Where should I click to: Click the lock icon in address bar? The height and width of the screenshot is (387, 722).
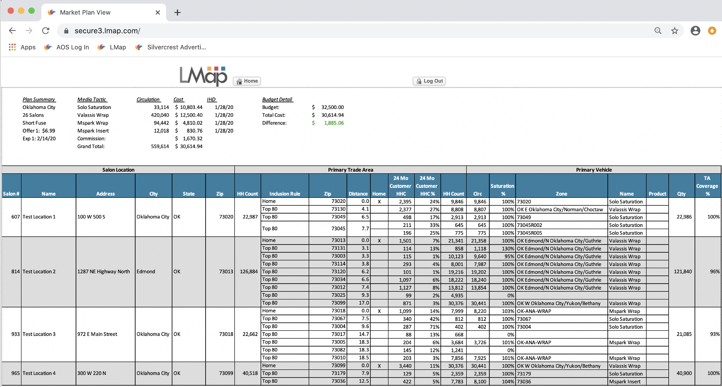pos(66,31)
